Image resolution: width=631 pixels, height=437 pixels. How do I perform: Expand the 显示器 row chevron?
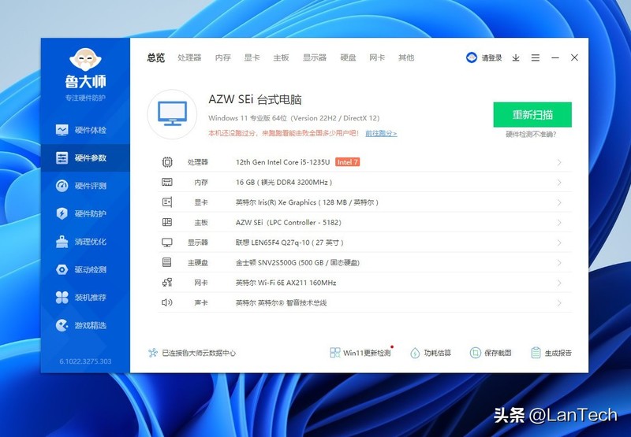[x=559, y=243]
